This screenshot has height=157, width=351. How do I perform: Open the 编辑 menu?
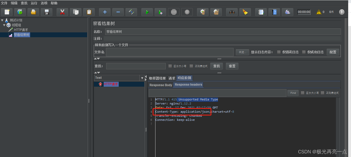pyautogui.click(x=14, y=3)
